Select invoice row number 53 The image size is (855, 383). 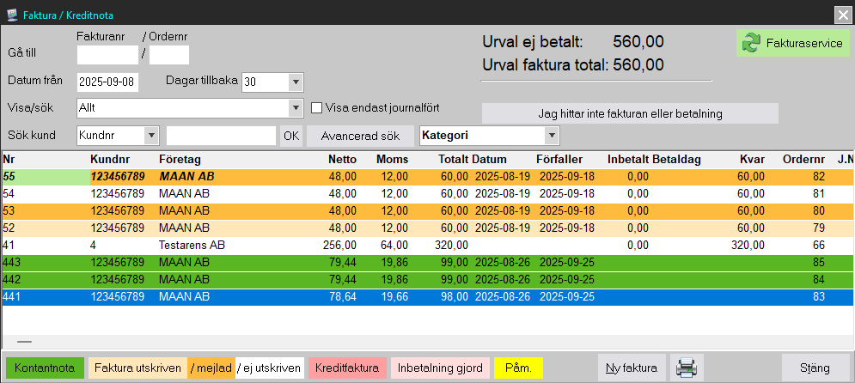(428, 211)
